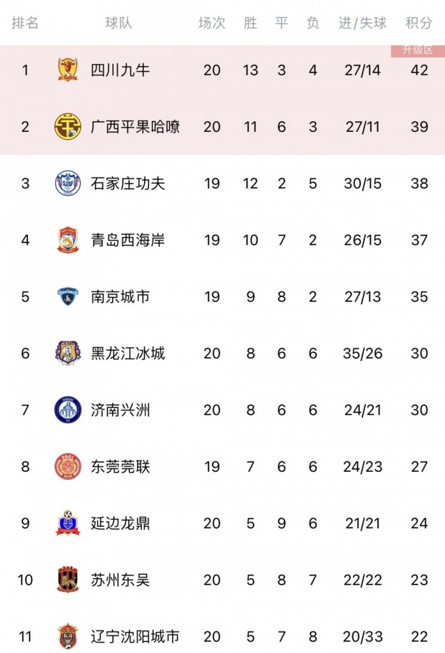Select the 石家庄功夫 club badge
The height and width of the screenshot is (653, 445).
point(68,183)
